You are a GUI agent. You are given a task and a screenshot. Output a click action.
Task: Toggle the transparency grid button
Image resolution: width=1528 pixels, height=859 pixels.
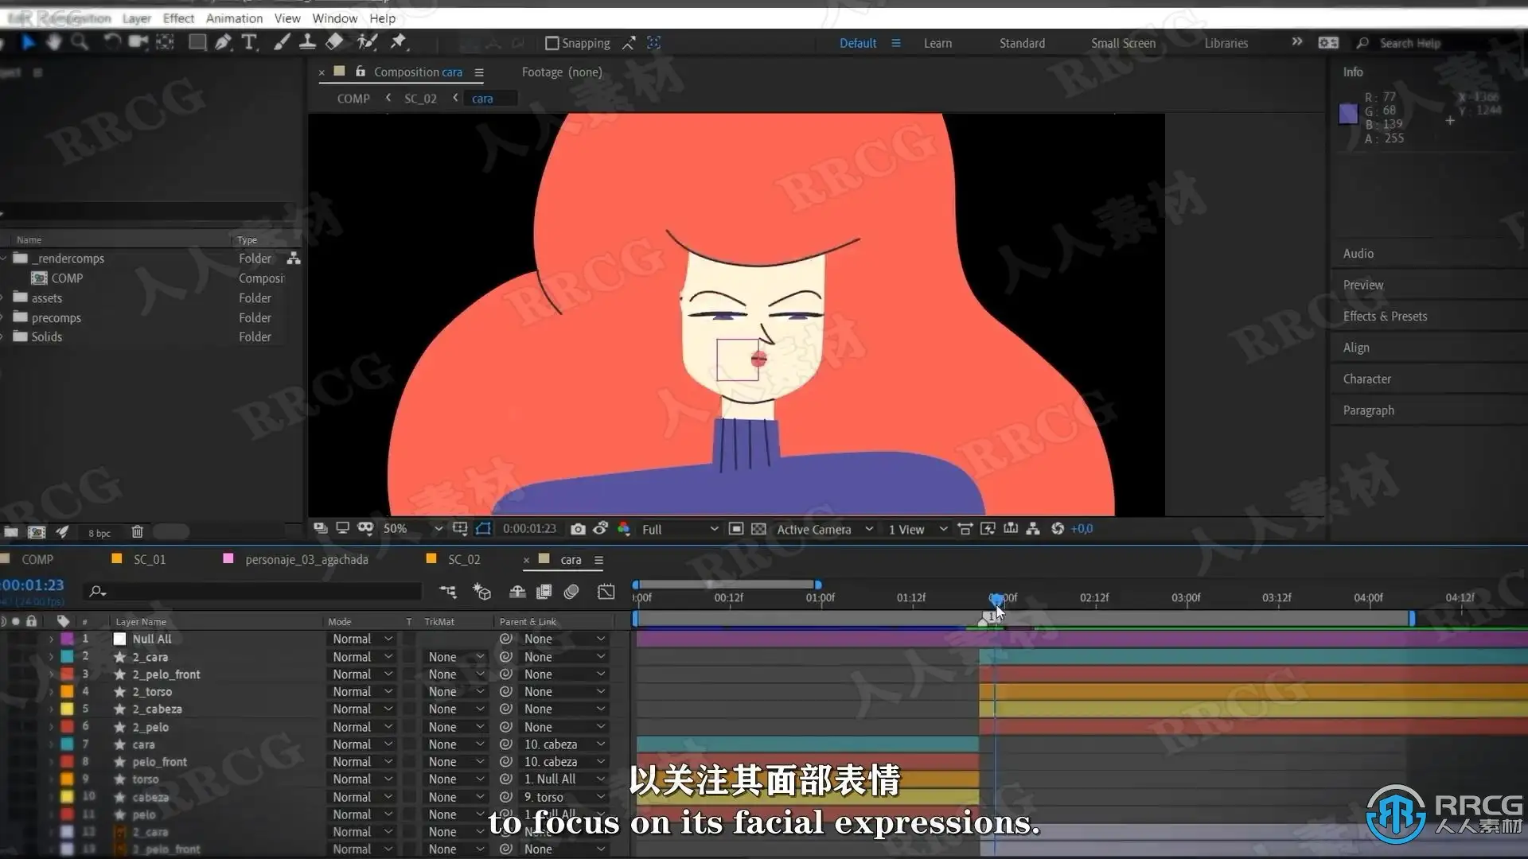click(758, 529)
